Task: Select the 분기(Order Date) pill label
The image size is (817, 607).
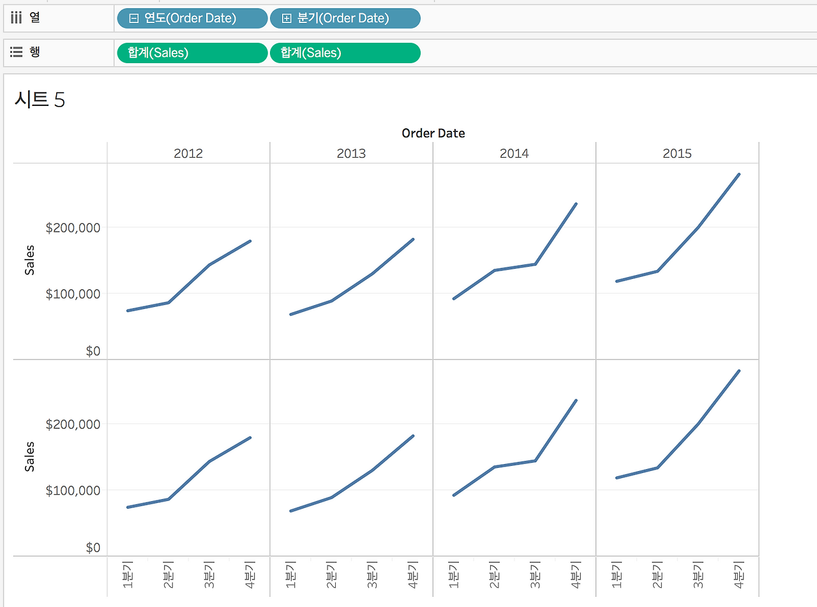Action: click(343, 19)
